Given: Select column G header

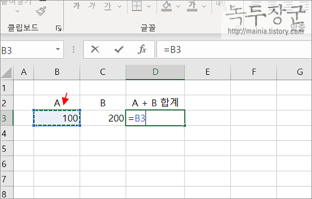Looking at the screenshot, I should point(294,72).
